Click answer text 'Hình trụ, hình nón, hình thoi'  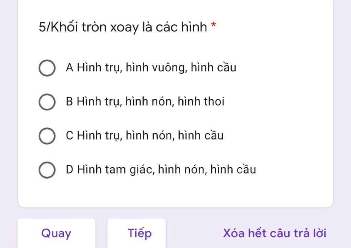coord(150,102)
